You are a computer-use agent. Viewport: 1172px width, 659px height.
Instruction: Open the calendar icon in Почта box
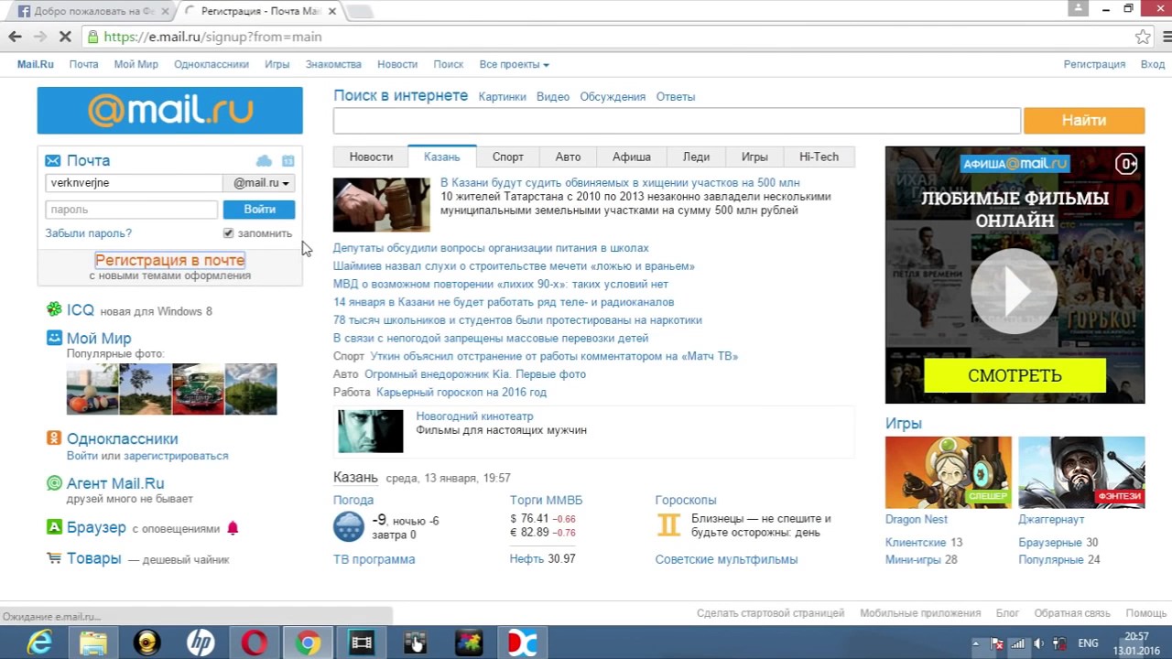click(288, 160)
